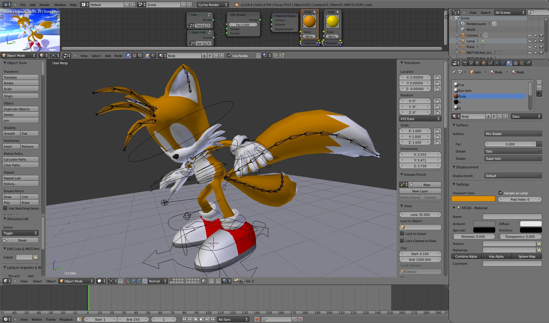Screen dimensions: 549x323
Task: Toggle the Sample as Lamp checkbox
Action: (501, 193)
